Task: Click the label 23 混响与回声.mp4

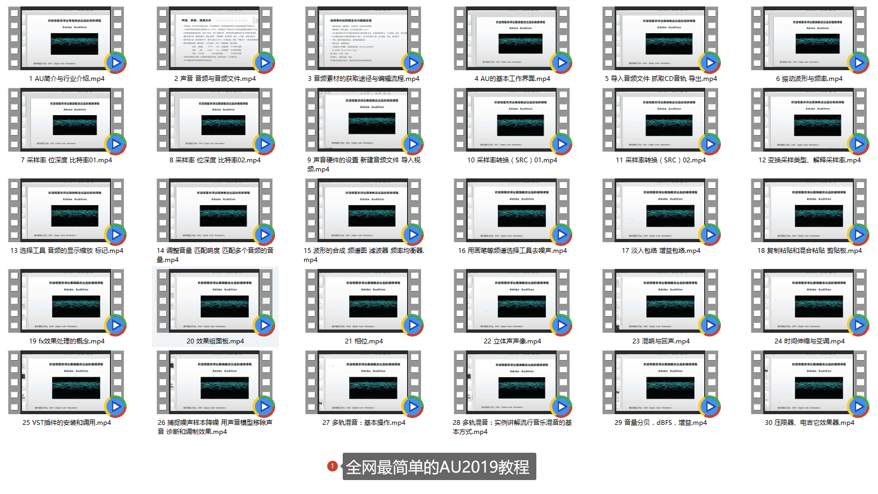Action: [x=661, y=341]
